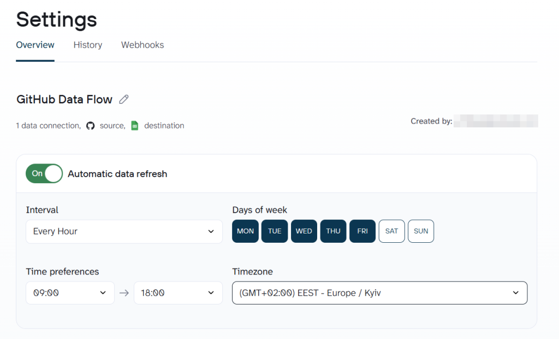This screenshot has height=339, width=559.
Task: Deselect the Friday day button
Action: (362, 231)
